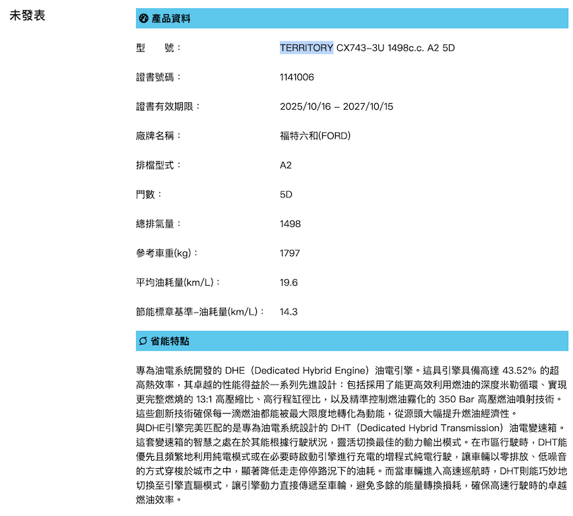Click the highlighted TERRITORY model text
Screen dimensions: 573x516
tap(306, 48)
